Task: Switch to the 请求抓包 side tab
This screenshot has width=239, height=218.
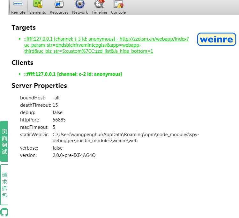Action: pos(4,185)
